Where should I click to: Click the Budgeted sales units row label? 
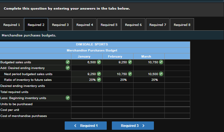16,62
